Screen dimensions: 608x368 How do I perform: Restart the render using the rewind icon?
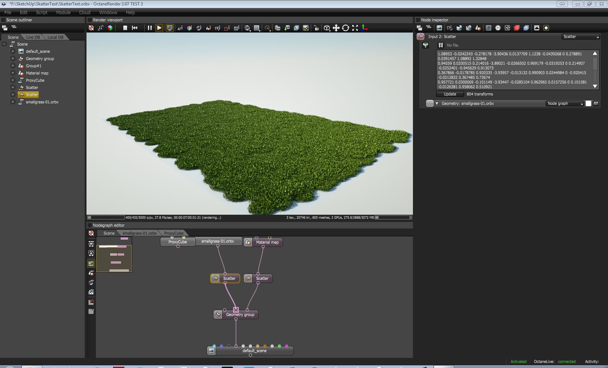click(135, 28)
